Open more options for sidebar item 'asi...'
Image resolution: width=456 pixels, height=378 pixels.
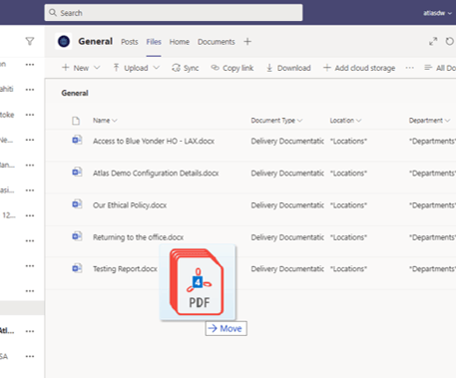coord(30,190)
